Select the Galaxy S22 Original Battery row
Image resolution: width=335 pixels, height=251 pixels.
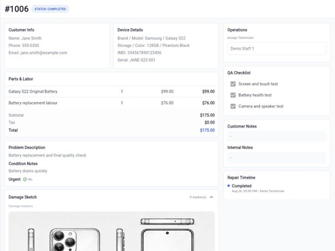tap(111, 91)
